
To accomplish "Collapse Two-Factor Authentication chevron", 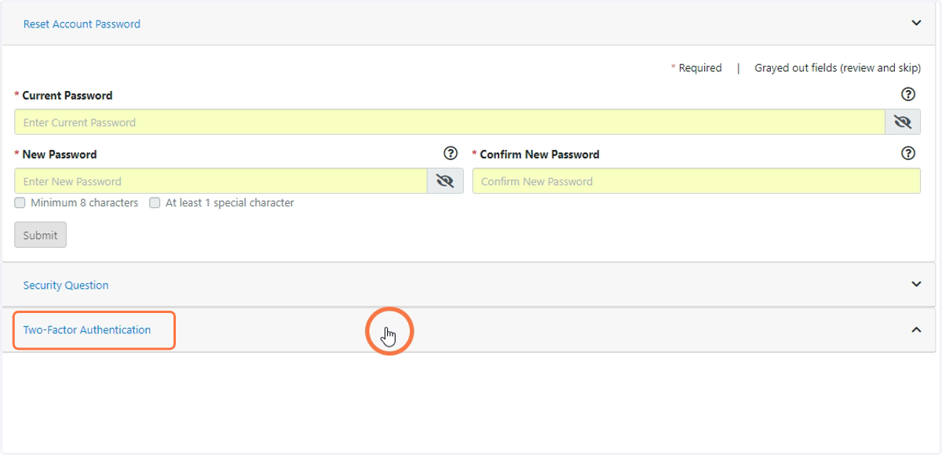I will point(916,329).
